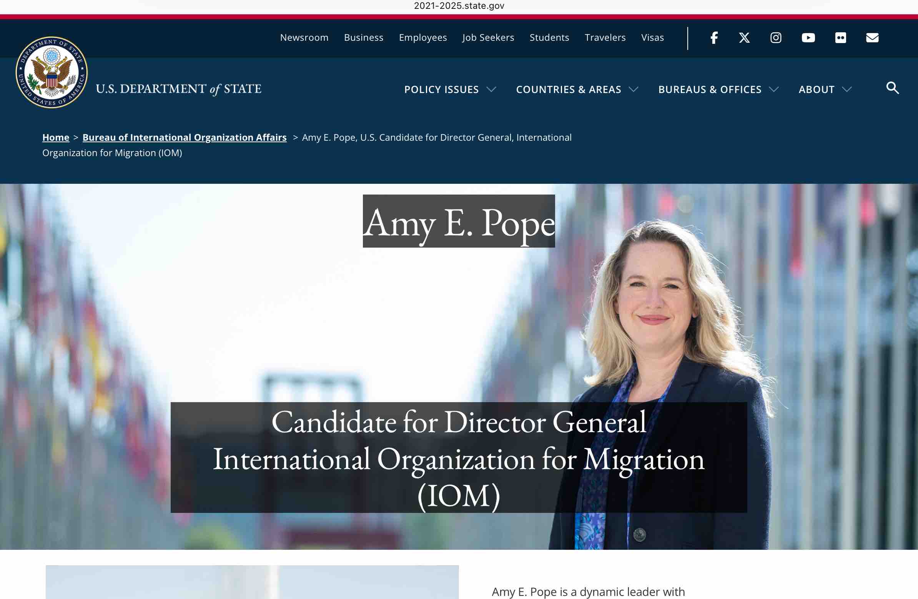The height and width of the screenshot is (599, 918).
Task: Open the Facebook social icon
Action: 714,38
